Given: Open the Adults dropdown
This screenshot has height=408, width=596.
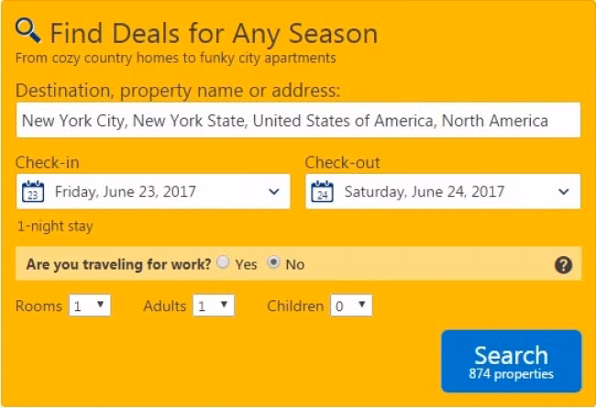Looking at the screenshot, I should (213, 306).
